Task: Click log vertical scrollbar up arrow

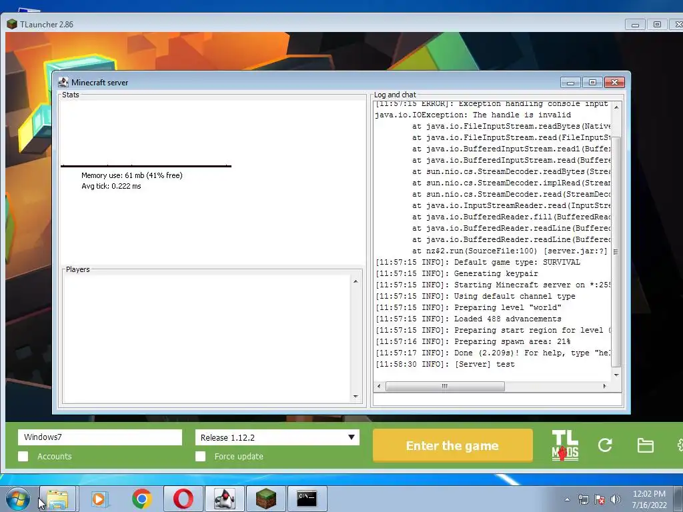Action: (616, 107)
